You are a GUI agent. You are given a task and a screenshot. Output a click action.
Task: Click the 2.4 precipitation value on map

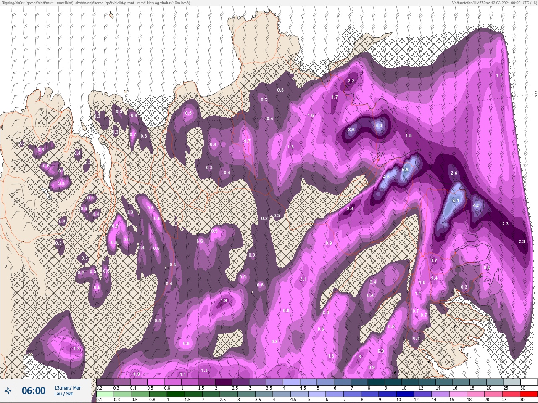tap(350, 209)
